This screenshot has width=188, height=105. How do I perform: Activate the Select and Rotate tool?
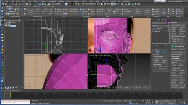tap(43, 4)
